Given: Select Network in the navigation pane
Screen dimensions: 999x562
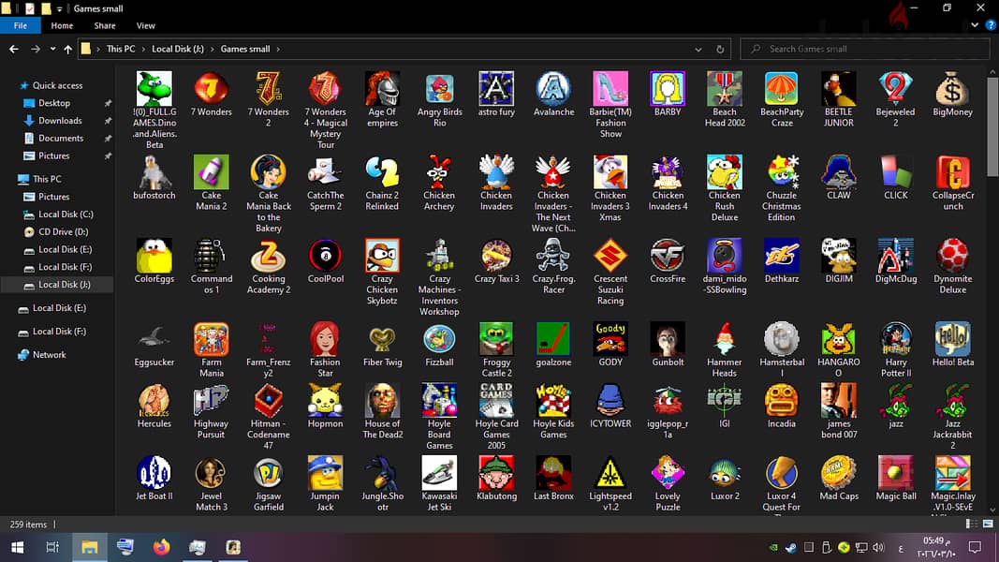Looking at the screenshot, I should pos(49,355).
